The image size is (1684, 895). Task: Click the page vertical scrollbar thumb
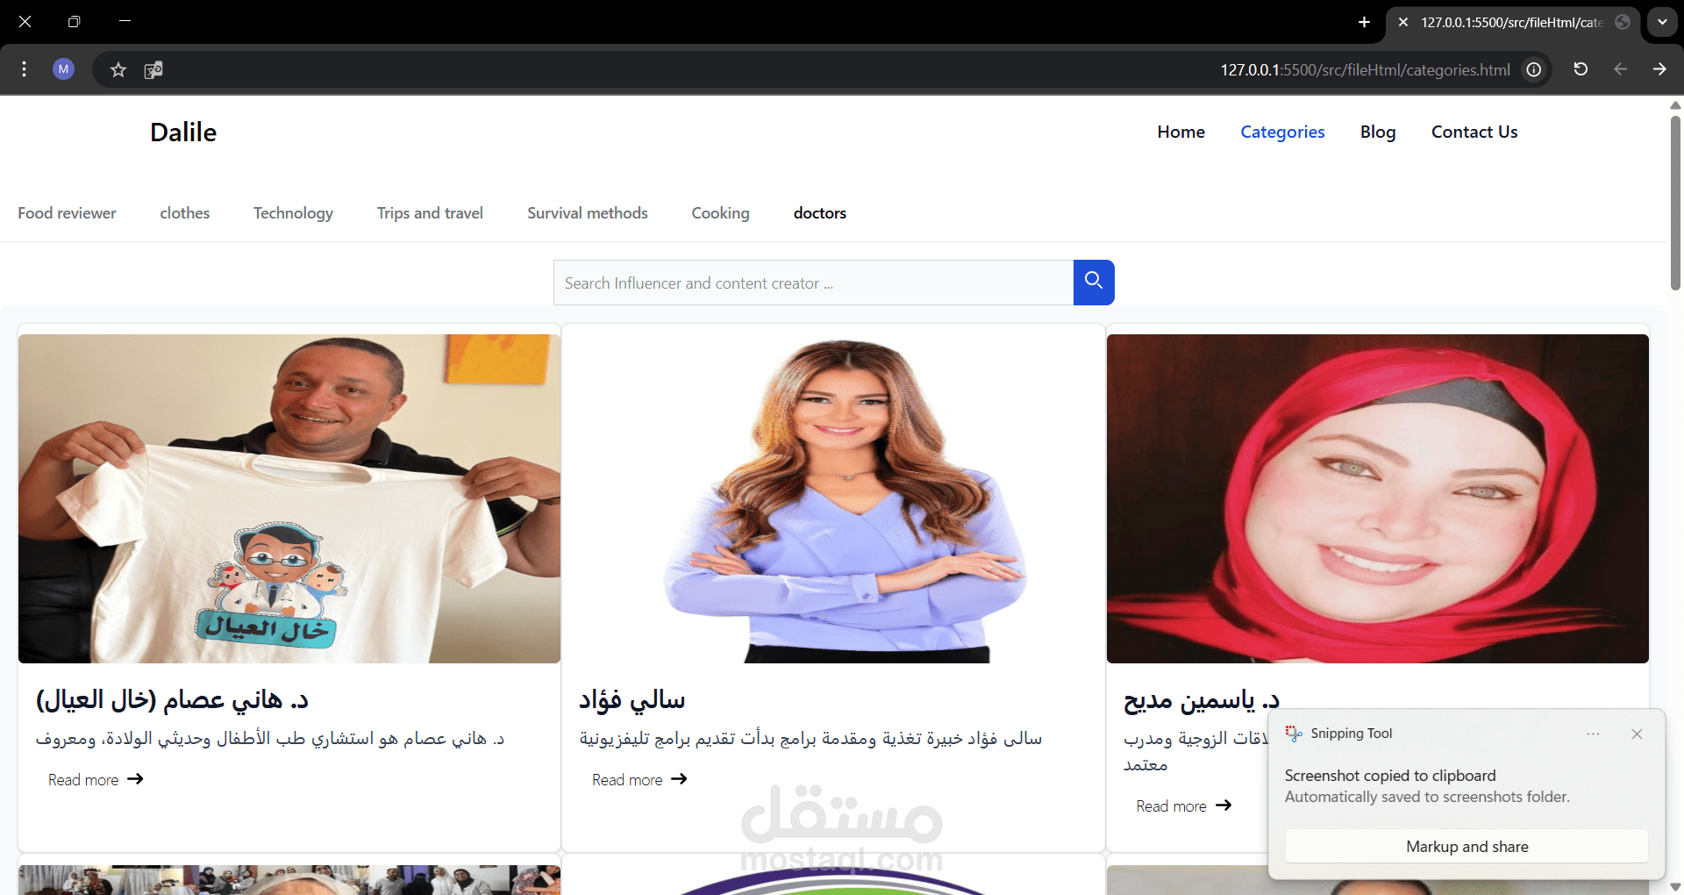[x=1675, y=202]
